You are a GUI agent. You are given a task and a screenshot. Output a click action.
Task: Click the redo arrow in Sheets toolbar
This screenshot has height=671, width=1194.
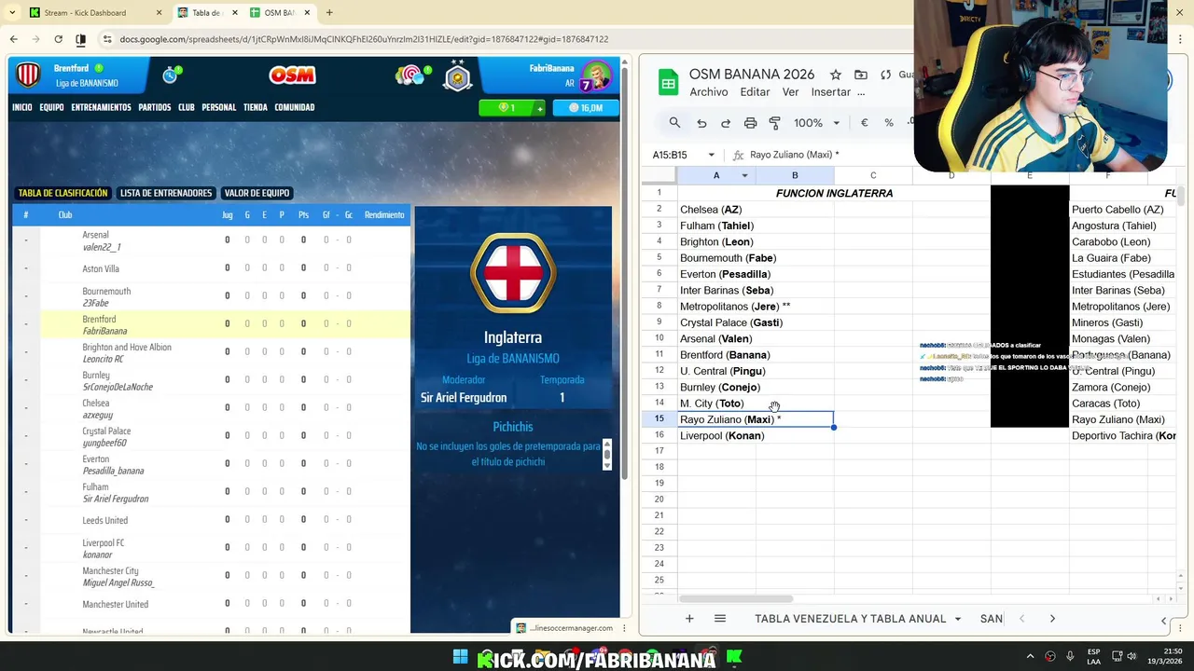tap(726, 123)
